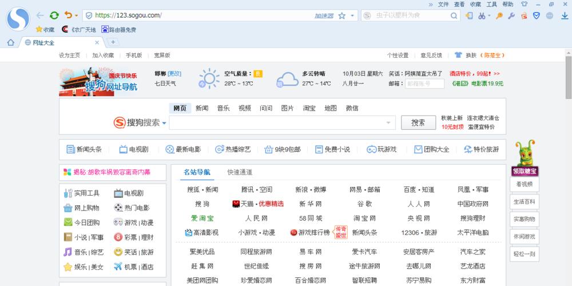Open the dropdown beside the undo arrow
The width and height of the screenshot is (572, 286).
pyautogui.click(x=76, y=15)
